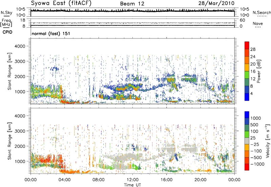Click the '16' power colorbar label
271x187 pixels.
pos(253,72)
